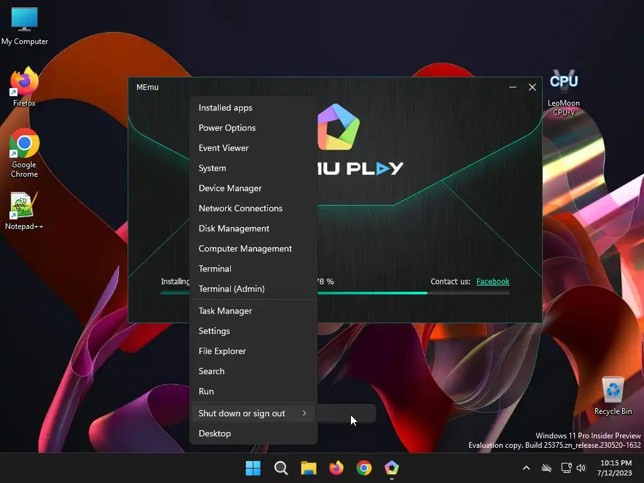
Task: Select the Firefox desktop shortcut
Action: pyautogui.click(x=25, y=87)
